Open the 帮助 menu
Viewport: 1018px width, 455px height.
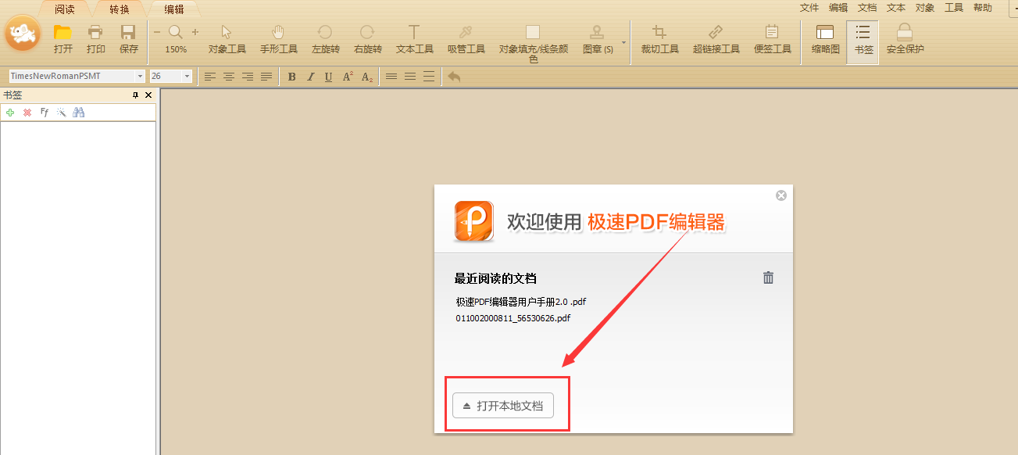[983, 8]
